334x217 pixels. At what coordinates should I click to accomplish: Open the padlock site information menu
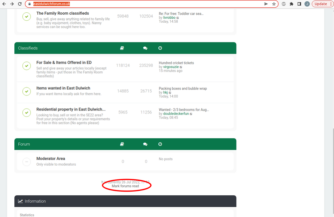[29, 4]
